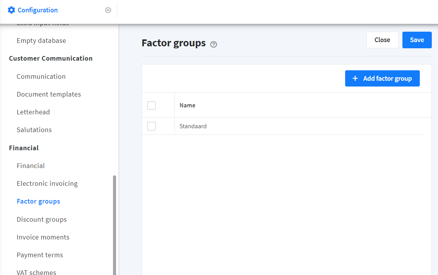438x275 pixels.
Task: Open the Financial sub-item under the Financial heading
Action: [x=31, y=166]
